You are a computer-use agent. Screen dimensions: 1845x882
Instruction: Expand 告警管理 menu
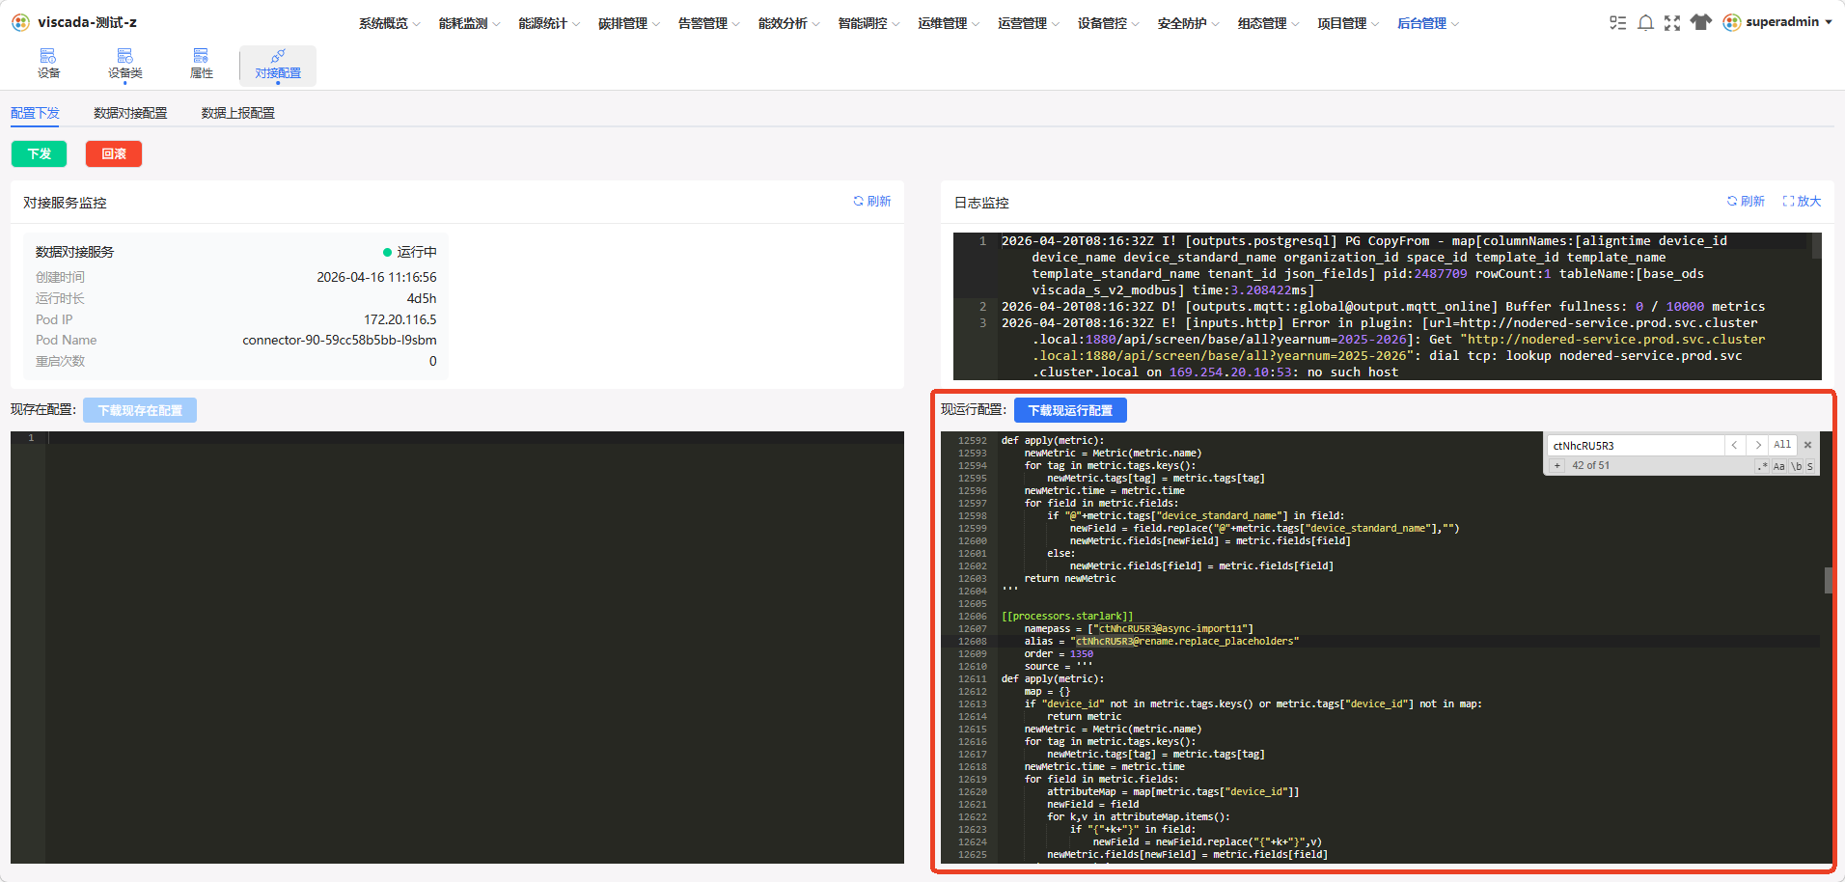(709, 23)
